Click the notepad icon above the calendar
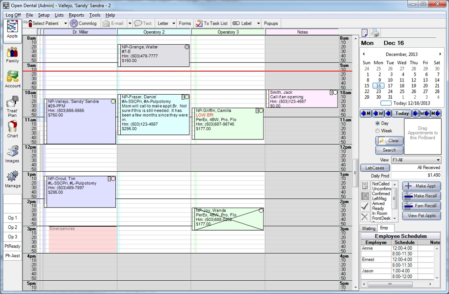Viewport: 449px width, 294px height. click(x=365, y=33)
